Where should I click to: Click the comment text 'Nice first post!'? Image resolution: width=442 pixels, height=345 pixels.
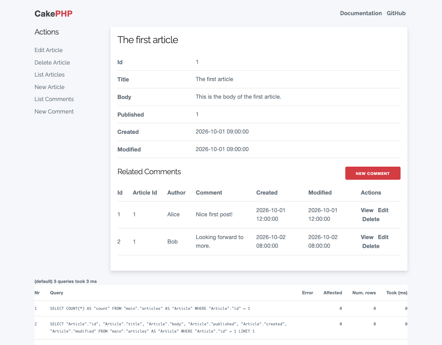[214, 215]
